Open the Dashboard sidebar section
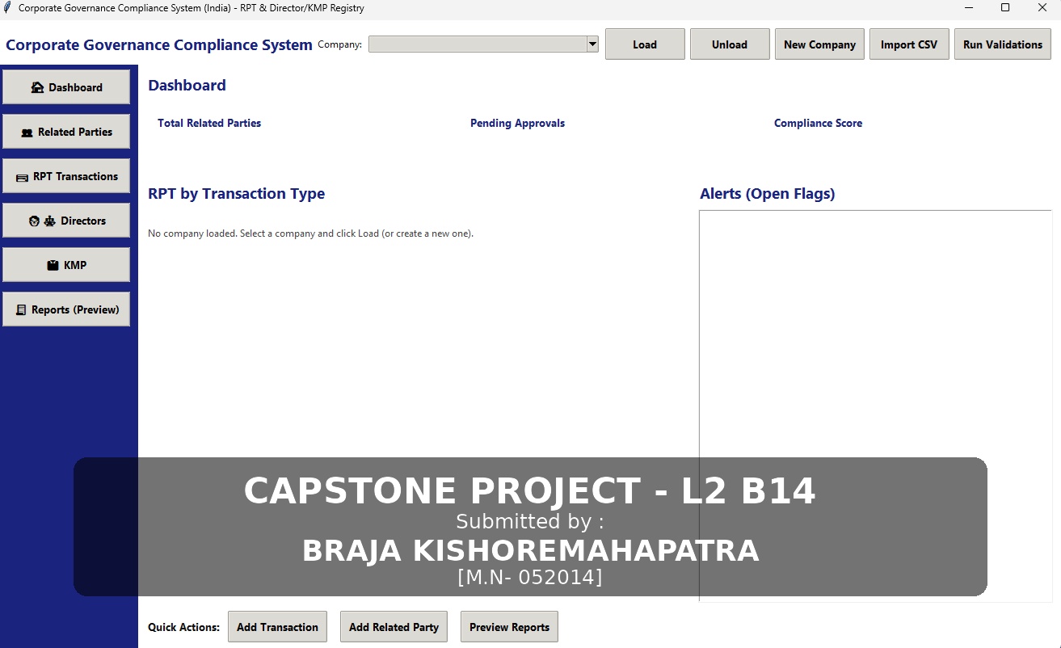Screen dimensions: 1061x648 pos(66,87)
